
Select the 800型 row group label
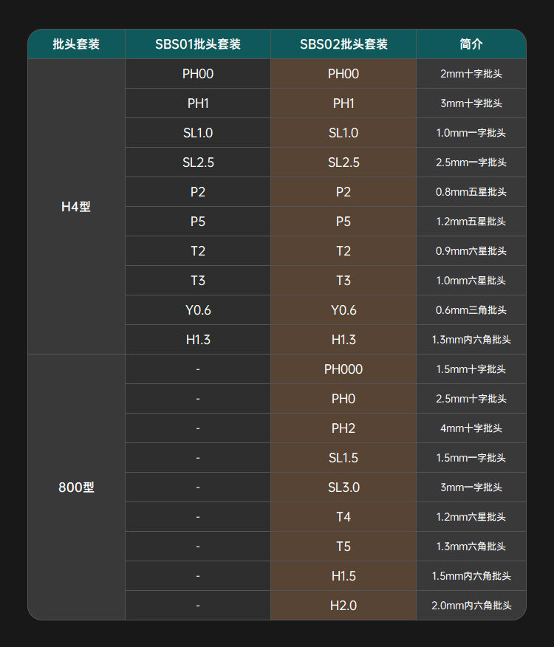[76, 487]
